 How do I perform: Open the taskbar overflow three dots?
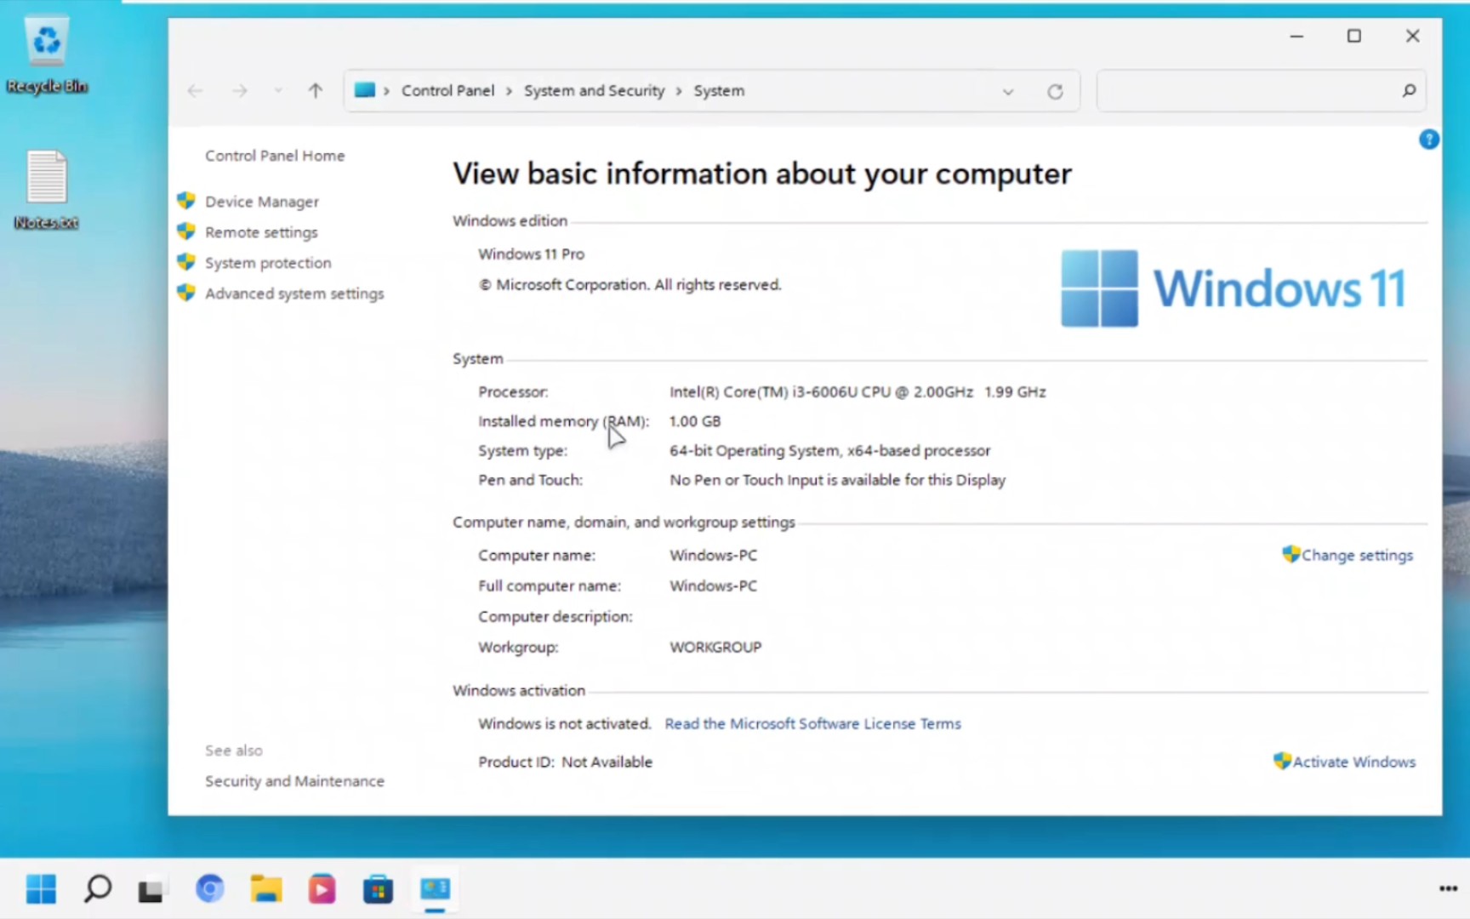click(x=1448, y=888)
